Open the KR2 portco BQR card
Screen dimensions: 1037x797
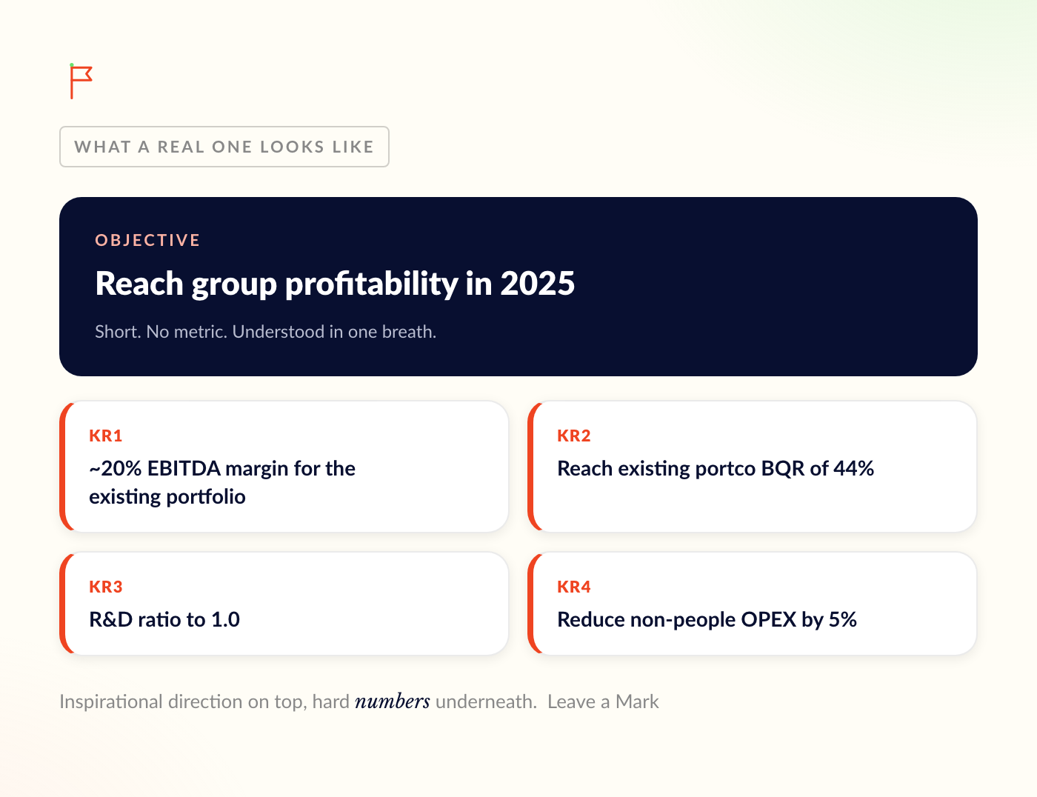click(x=753, y=467)
